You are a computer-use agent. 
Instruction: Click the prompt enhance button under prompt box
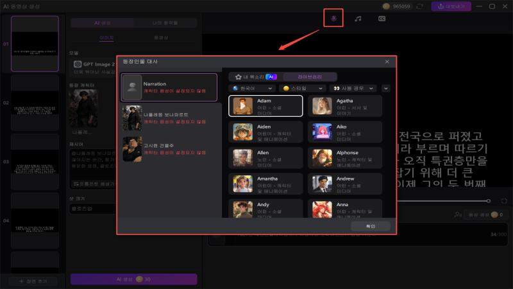click(x=94, y=184)
